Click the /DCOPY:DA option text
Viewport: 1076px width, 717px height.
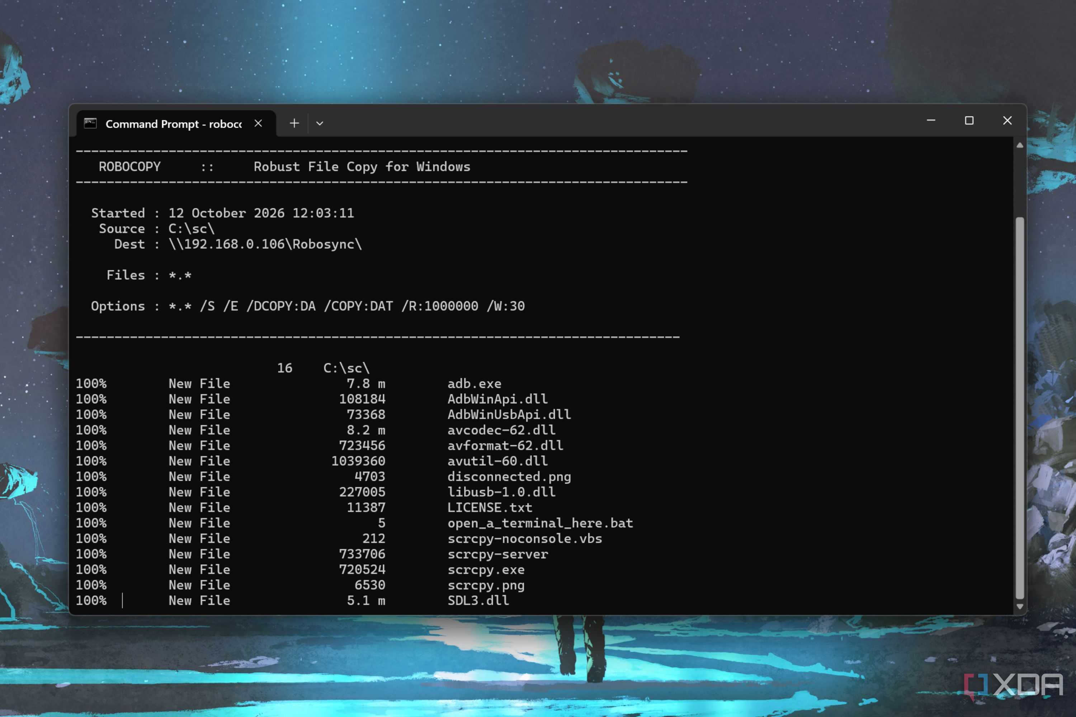pos(281,306)
